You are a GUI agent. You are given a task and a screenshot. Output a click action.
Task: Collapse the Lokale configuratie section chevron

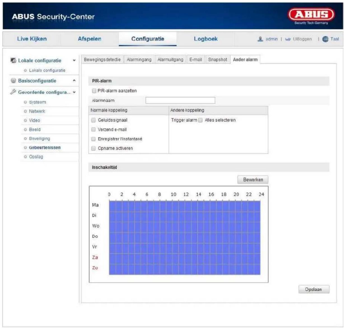pyautogui.click(x=74, y=61)
